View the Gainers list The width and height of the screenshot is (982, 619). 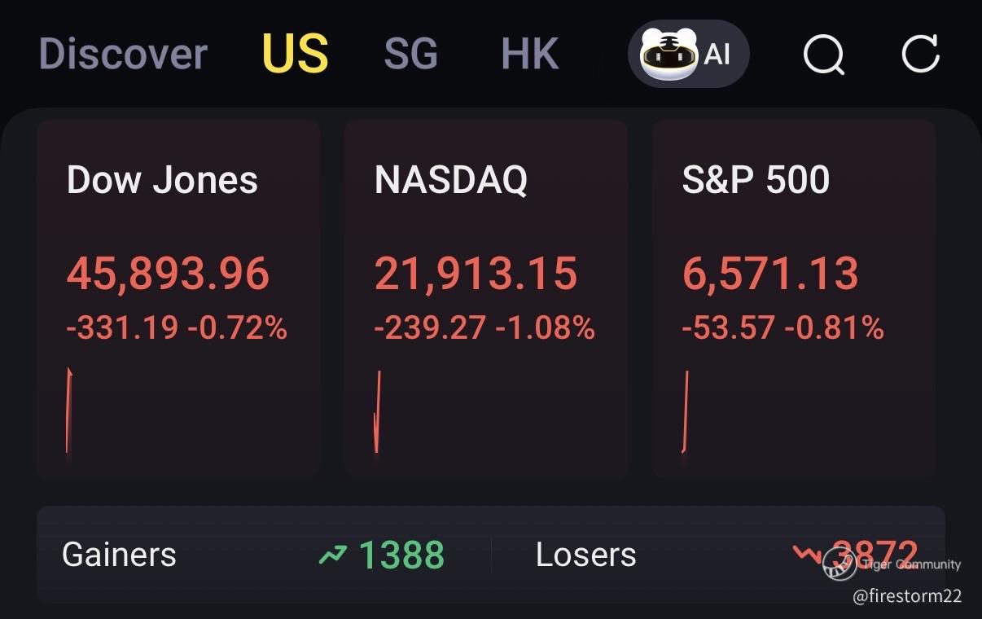(x=119, y=555)
